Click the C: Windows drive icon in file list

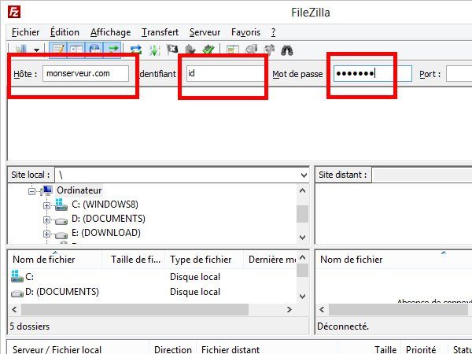click(x=17, y=276)
